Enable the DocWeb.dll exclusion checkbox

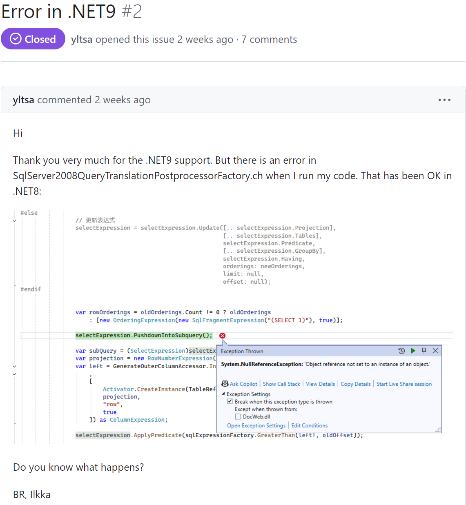click(238, 416)
